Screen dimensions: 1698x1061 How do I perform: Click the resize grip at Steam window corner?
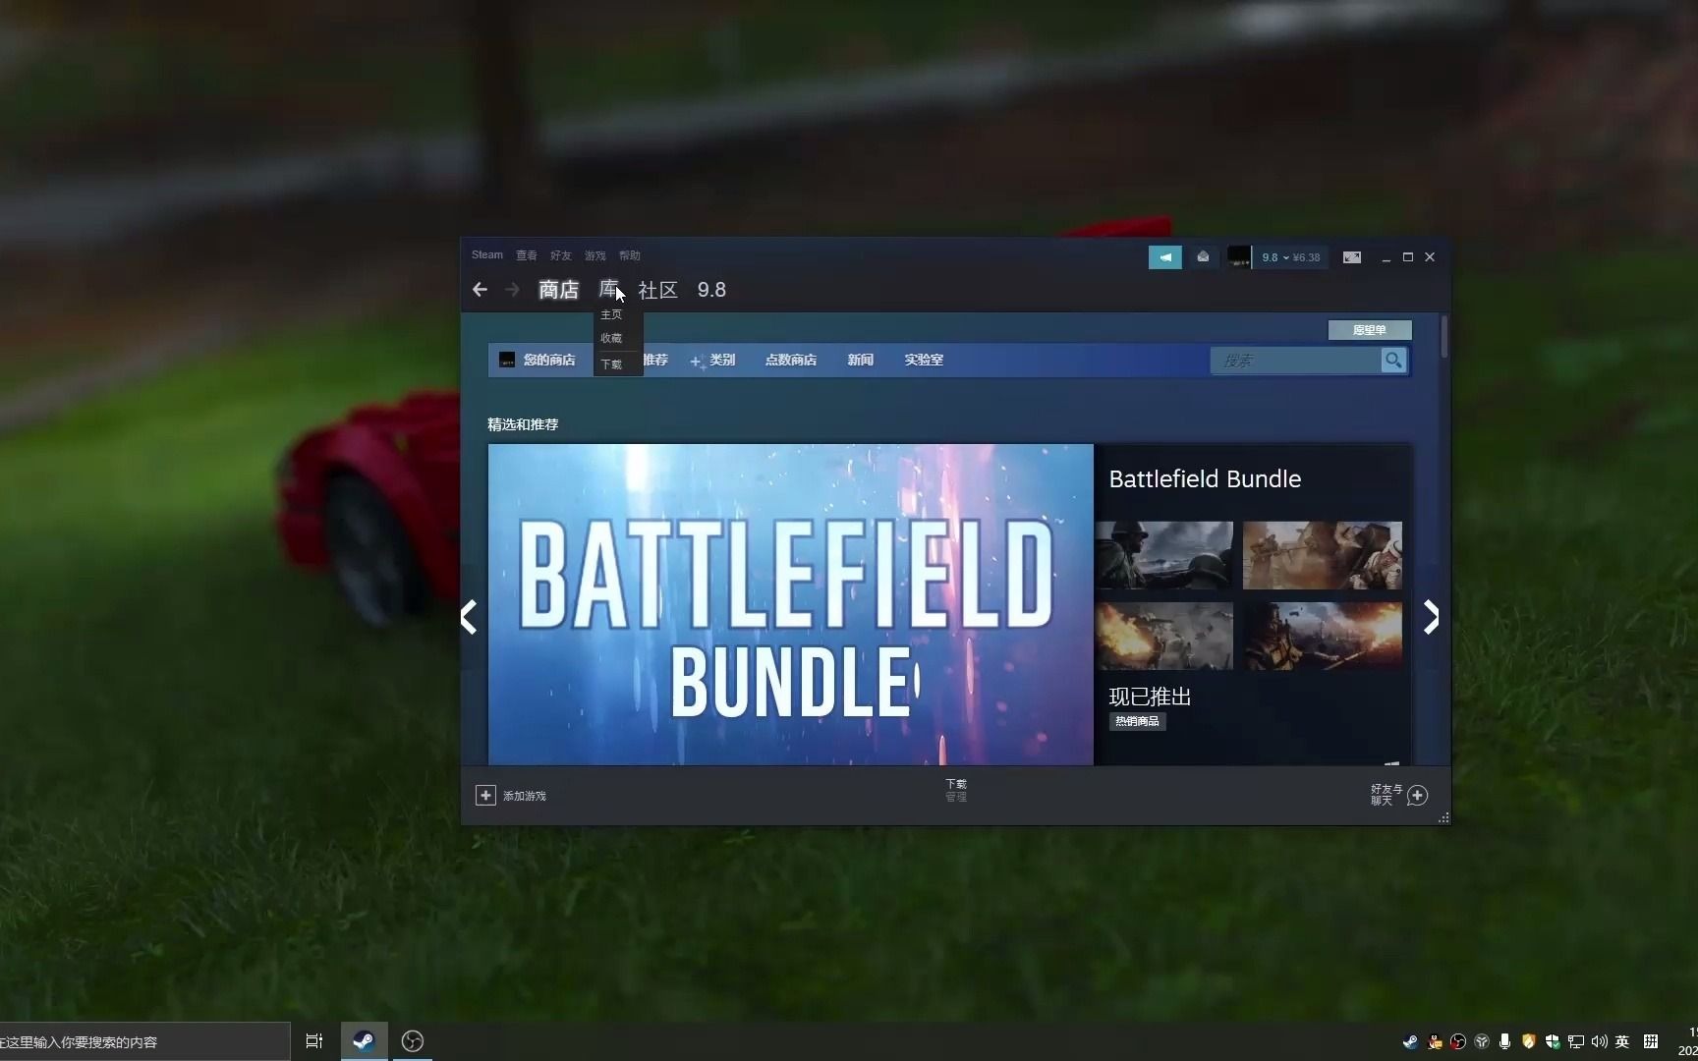coord(1443,817)
